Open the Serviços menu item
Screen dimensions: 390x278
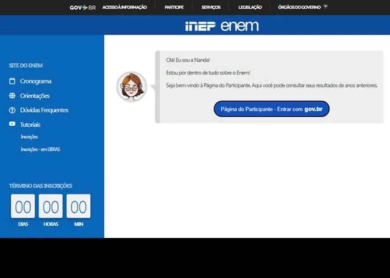click(211, 7)
